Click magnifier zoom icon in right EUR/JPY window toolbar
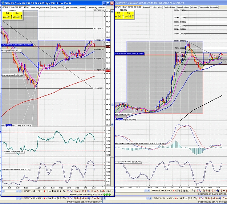This screenshot has width=227, height=204. (206, 198)
